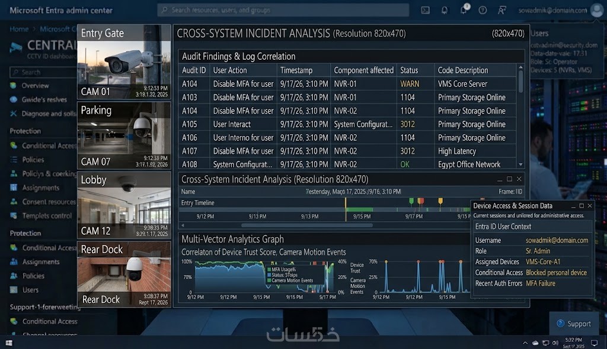Click the timeline horizontal scrollbar thumb
The height and width of the screenshot is (349, 607).
(x=306, y=225)
